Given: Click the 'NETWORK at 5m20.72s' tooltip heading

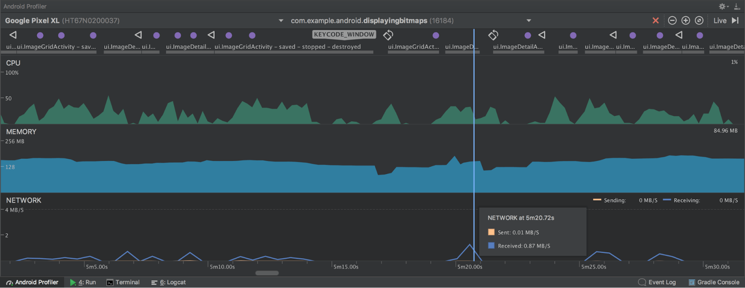Looking at the screenshot, I should click(x=521, y=218).
